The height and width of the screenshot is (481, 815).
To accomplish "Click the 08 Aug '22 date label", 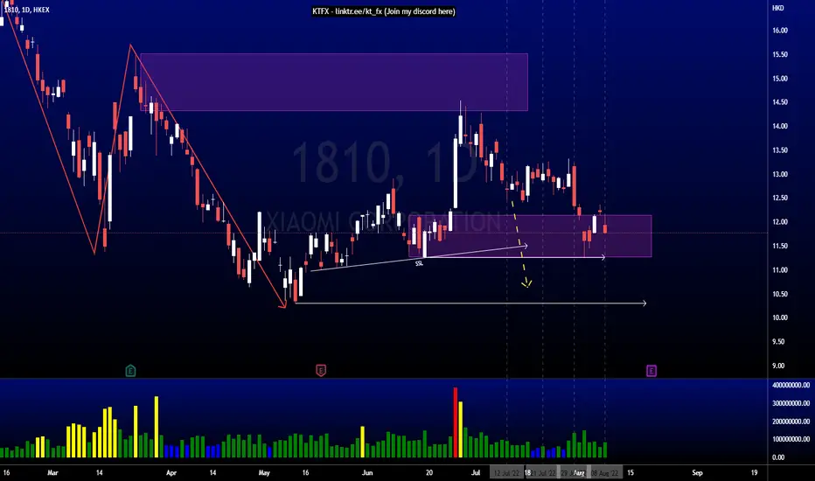I will pos(604,472).
